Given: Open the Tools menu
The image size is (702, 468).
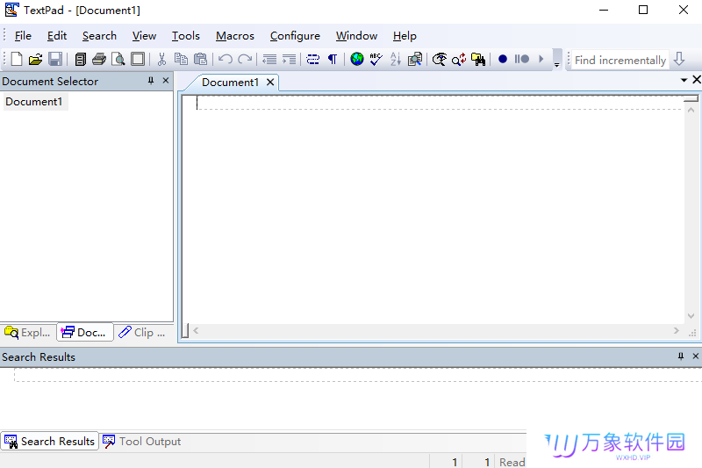Looking at the screenshot, I should [x=186, y=36].
